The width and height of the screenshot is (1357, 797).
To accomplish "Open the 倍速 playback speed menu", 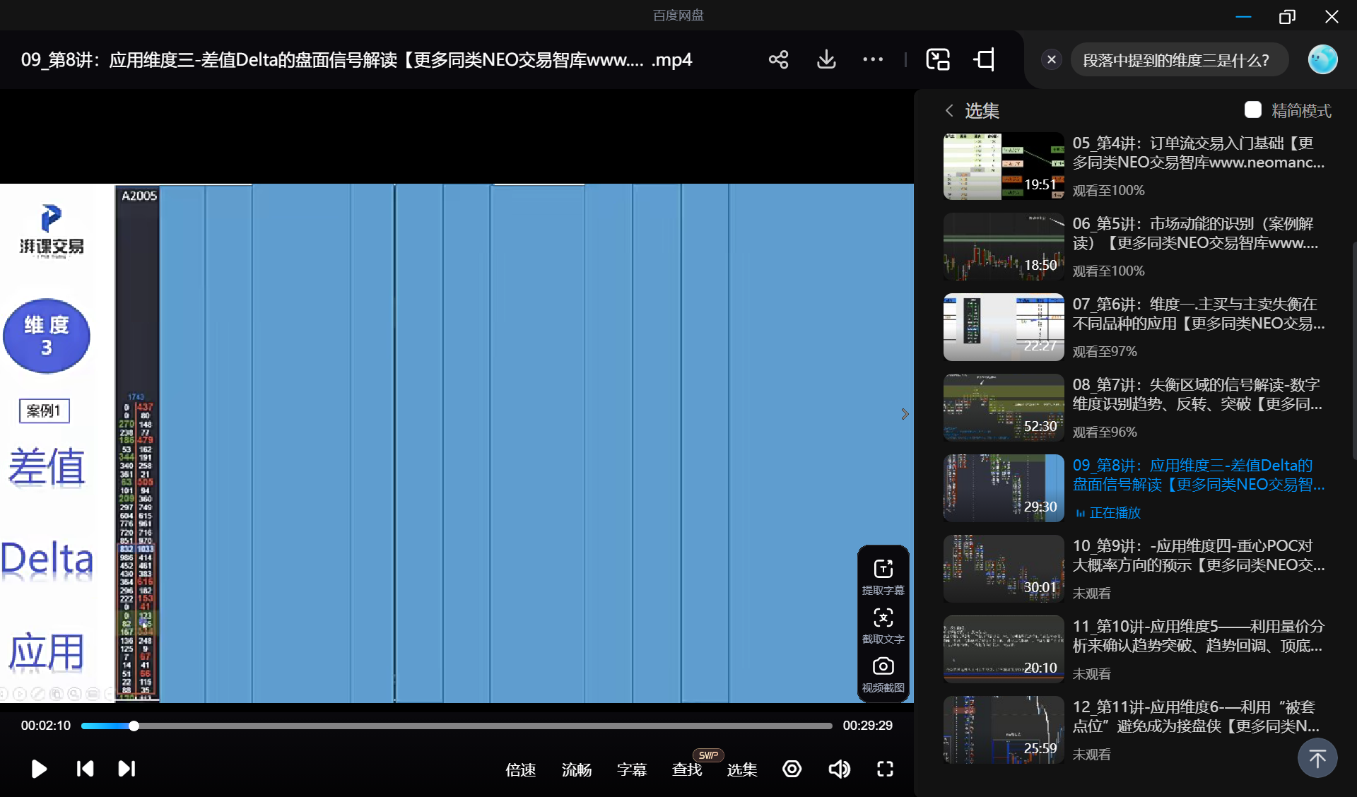I will point(520,769).
